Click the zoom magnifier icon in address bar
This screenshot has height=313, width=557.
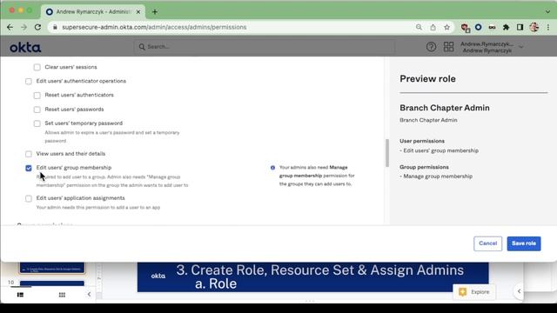point(419,27)
